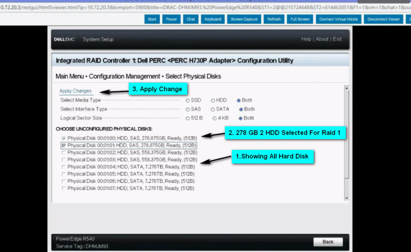Click 'Logical Sector Size' label

pyautogui.click(x=81, y=118)
